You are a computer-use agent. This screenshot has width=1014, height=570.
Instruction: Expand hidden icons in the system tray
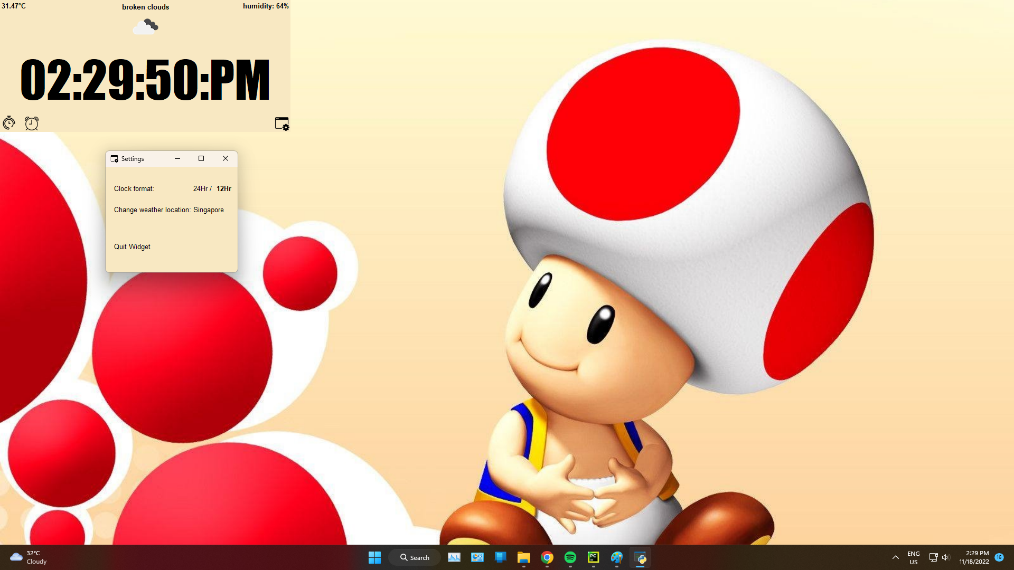[895, 557]
